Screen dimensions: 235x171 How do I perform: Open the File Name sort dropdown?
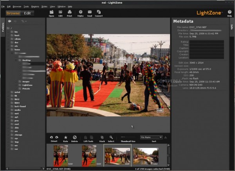(x=151, y=137)
